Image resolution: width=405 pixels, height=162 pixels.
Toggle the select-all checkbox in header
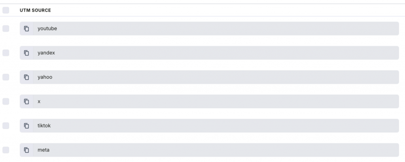click(x=6, y=10)
